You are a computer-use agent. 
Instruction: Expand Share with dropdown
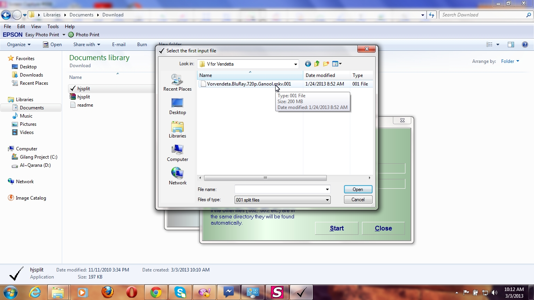pos(87,45)
